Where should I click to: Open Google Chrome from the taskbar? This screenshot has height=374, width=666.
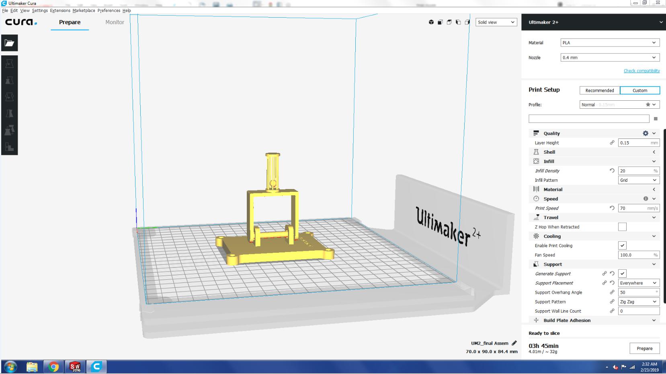(53, 367)
